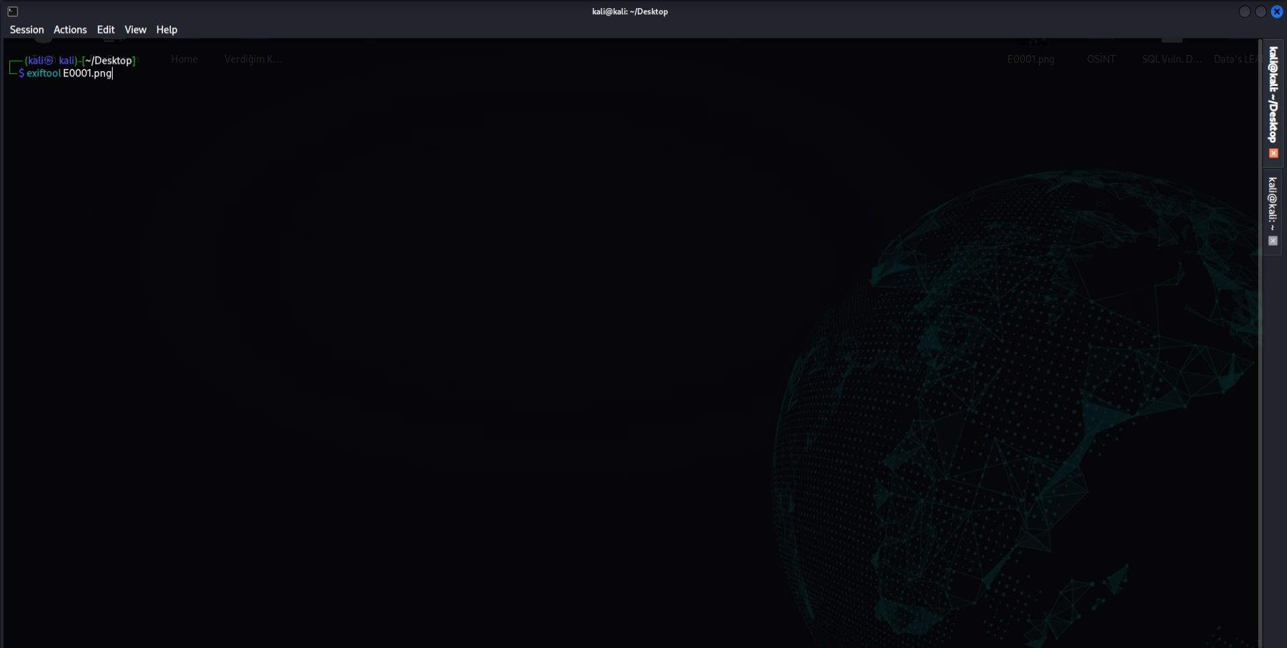Open the Actions menu

click(x=70, y=30)
